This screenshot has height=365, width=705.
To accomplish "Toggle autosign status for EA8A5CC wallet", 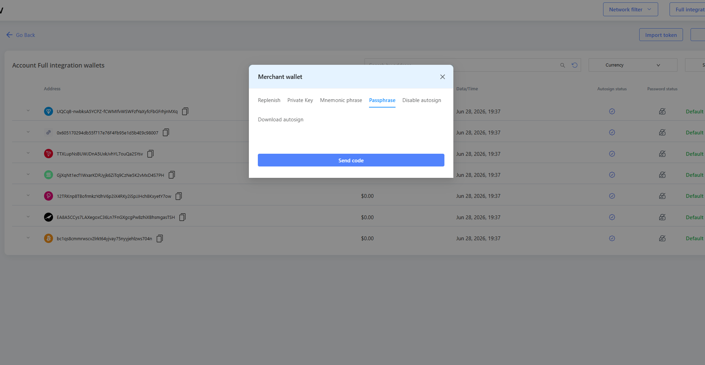I will 612,217.
